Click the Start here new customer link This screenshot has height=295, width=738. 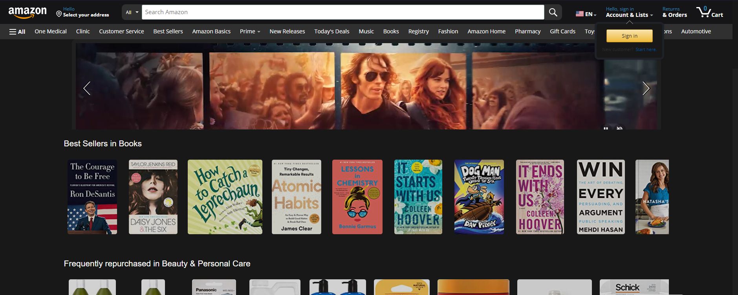(646, 49)
